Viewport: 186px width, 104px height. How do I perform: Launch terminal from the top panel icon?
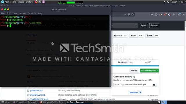pos(40,2)
